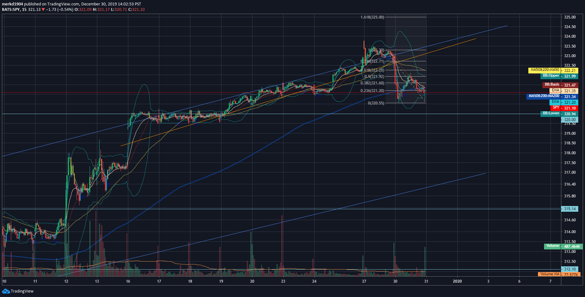The image size is (585, 297).
Task: Click the 77.577K volume MA value
Action: pyautogui.click(x=571, y=275)
